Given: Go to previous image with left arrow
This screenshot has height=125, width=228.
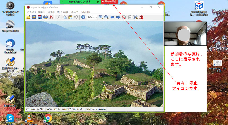Looking at the screenshot, I should [112, 17].
